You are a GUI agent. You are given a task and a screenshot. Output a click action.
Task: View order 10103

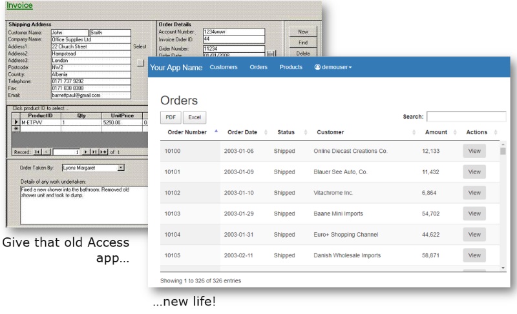click(x=474, y=213)
